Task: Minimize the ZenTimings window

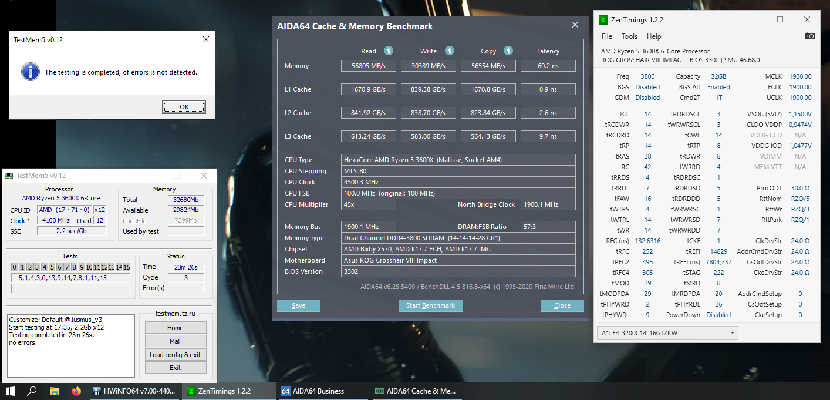Action: (753, 19)
